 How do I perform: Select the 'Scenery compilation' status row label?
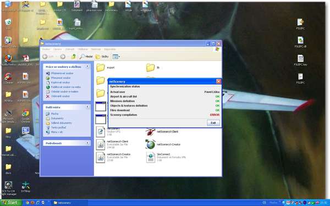pyautogui.click(x=124, y=115)
